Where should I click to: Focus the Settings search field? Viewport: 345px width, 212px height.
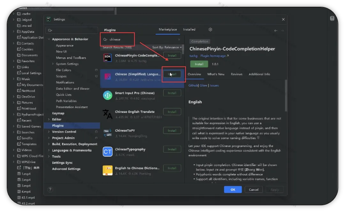(72, 30)
